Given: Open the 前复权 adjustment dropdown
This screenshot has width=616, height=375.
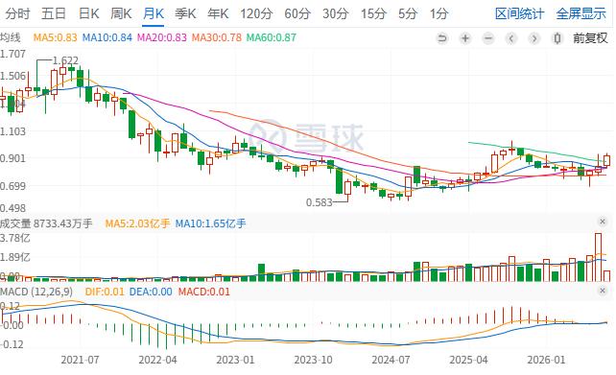Looking at the screenshot, I should tap(590, 38).
